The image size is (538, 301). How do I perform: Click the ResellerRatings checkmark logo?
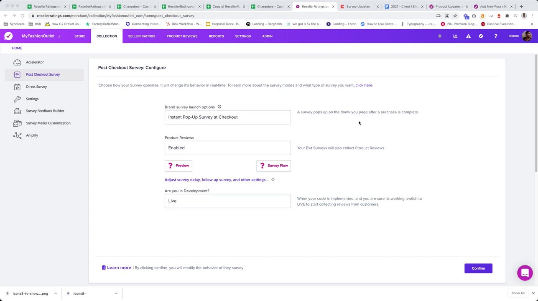(x=8, y=36)
